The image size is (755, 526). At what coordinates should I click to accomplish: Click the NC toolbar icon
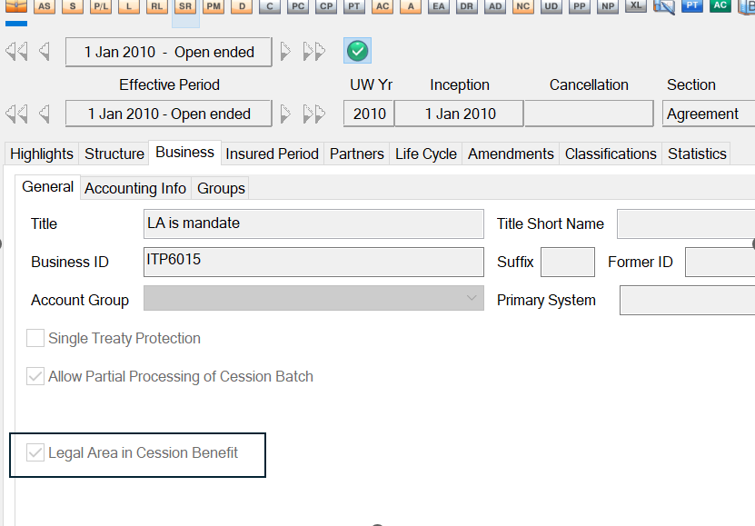click(522, 6)
